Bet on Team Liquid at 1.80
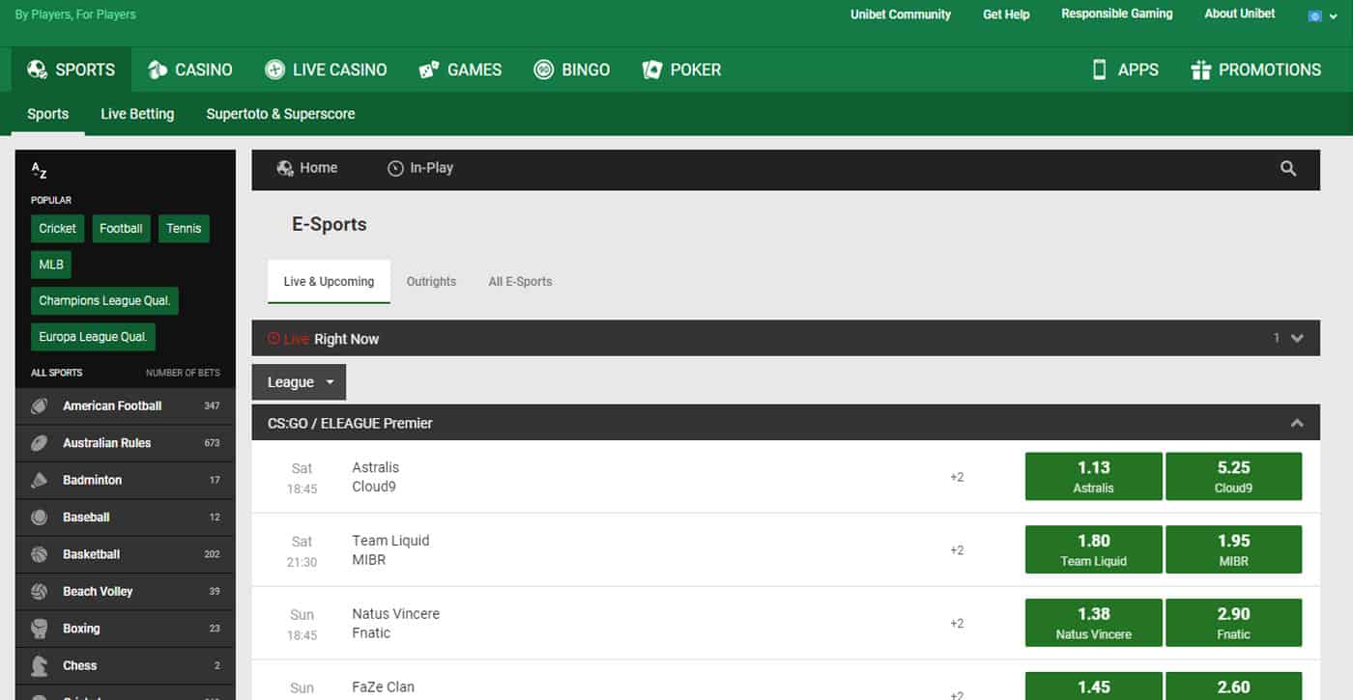 click(1093, 549)
